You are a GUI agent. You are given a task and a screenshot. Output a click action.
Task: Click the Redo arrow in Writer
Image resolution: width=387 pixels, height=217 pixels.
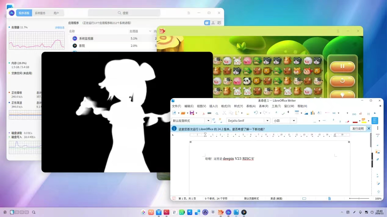[x=265, y=113]
